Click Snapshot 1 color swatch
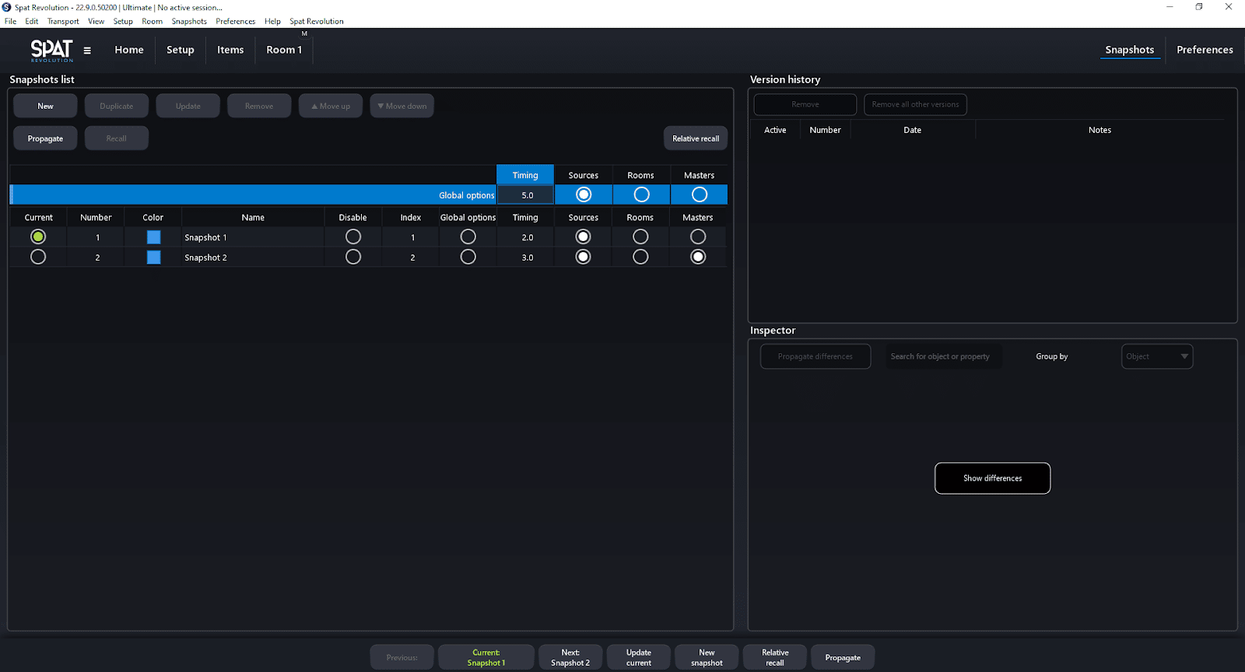Viewport: 1245px width, 672px height. (154, 237)
